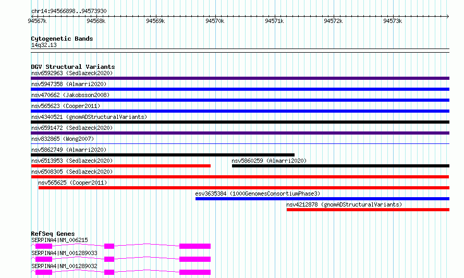Click the RefSeq Genes track heading
Screen dimensions: 464x278
pos(53,234)
